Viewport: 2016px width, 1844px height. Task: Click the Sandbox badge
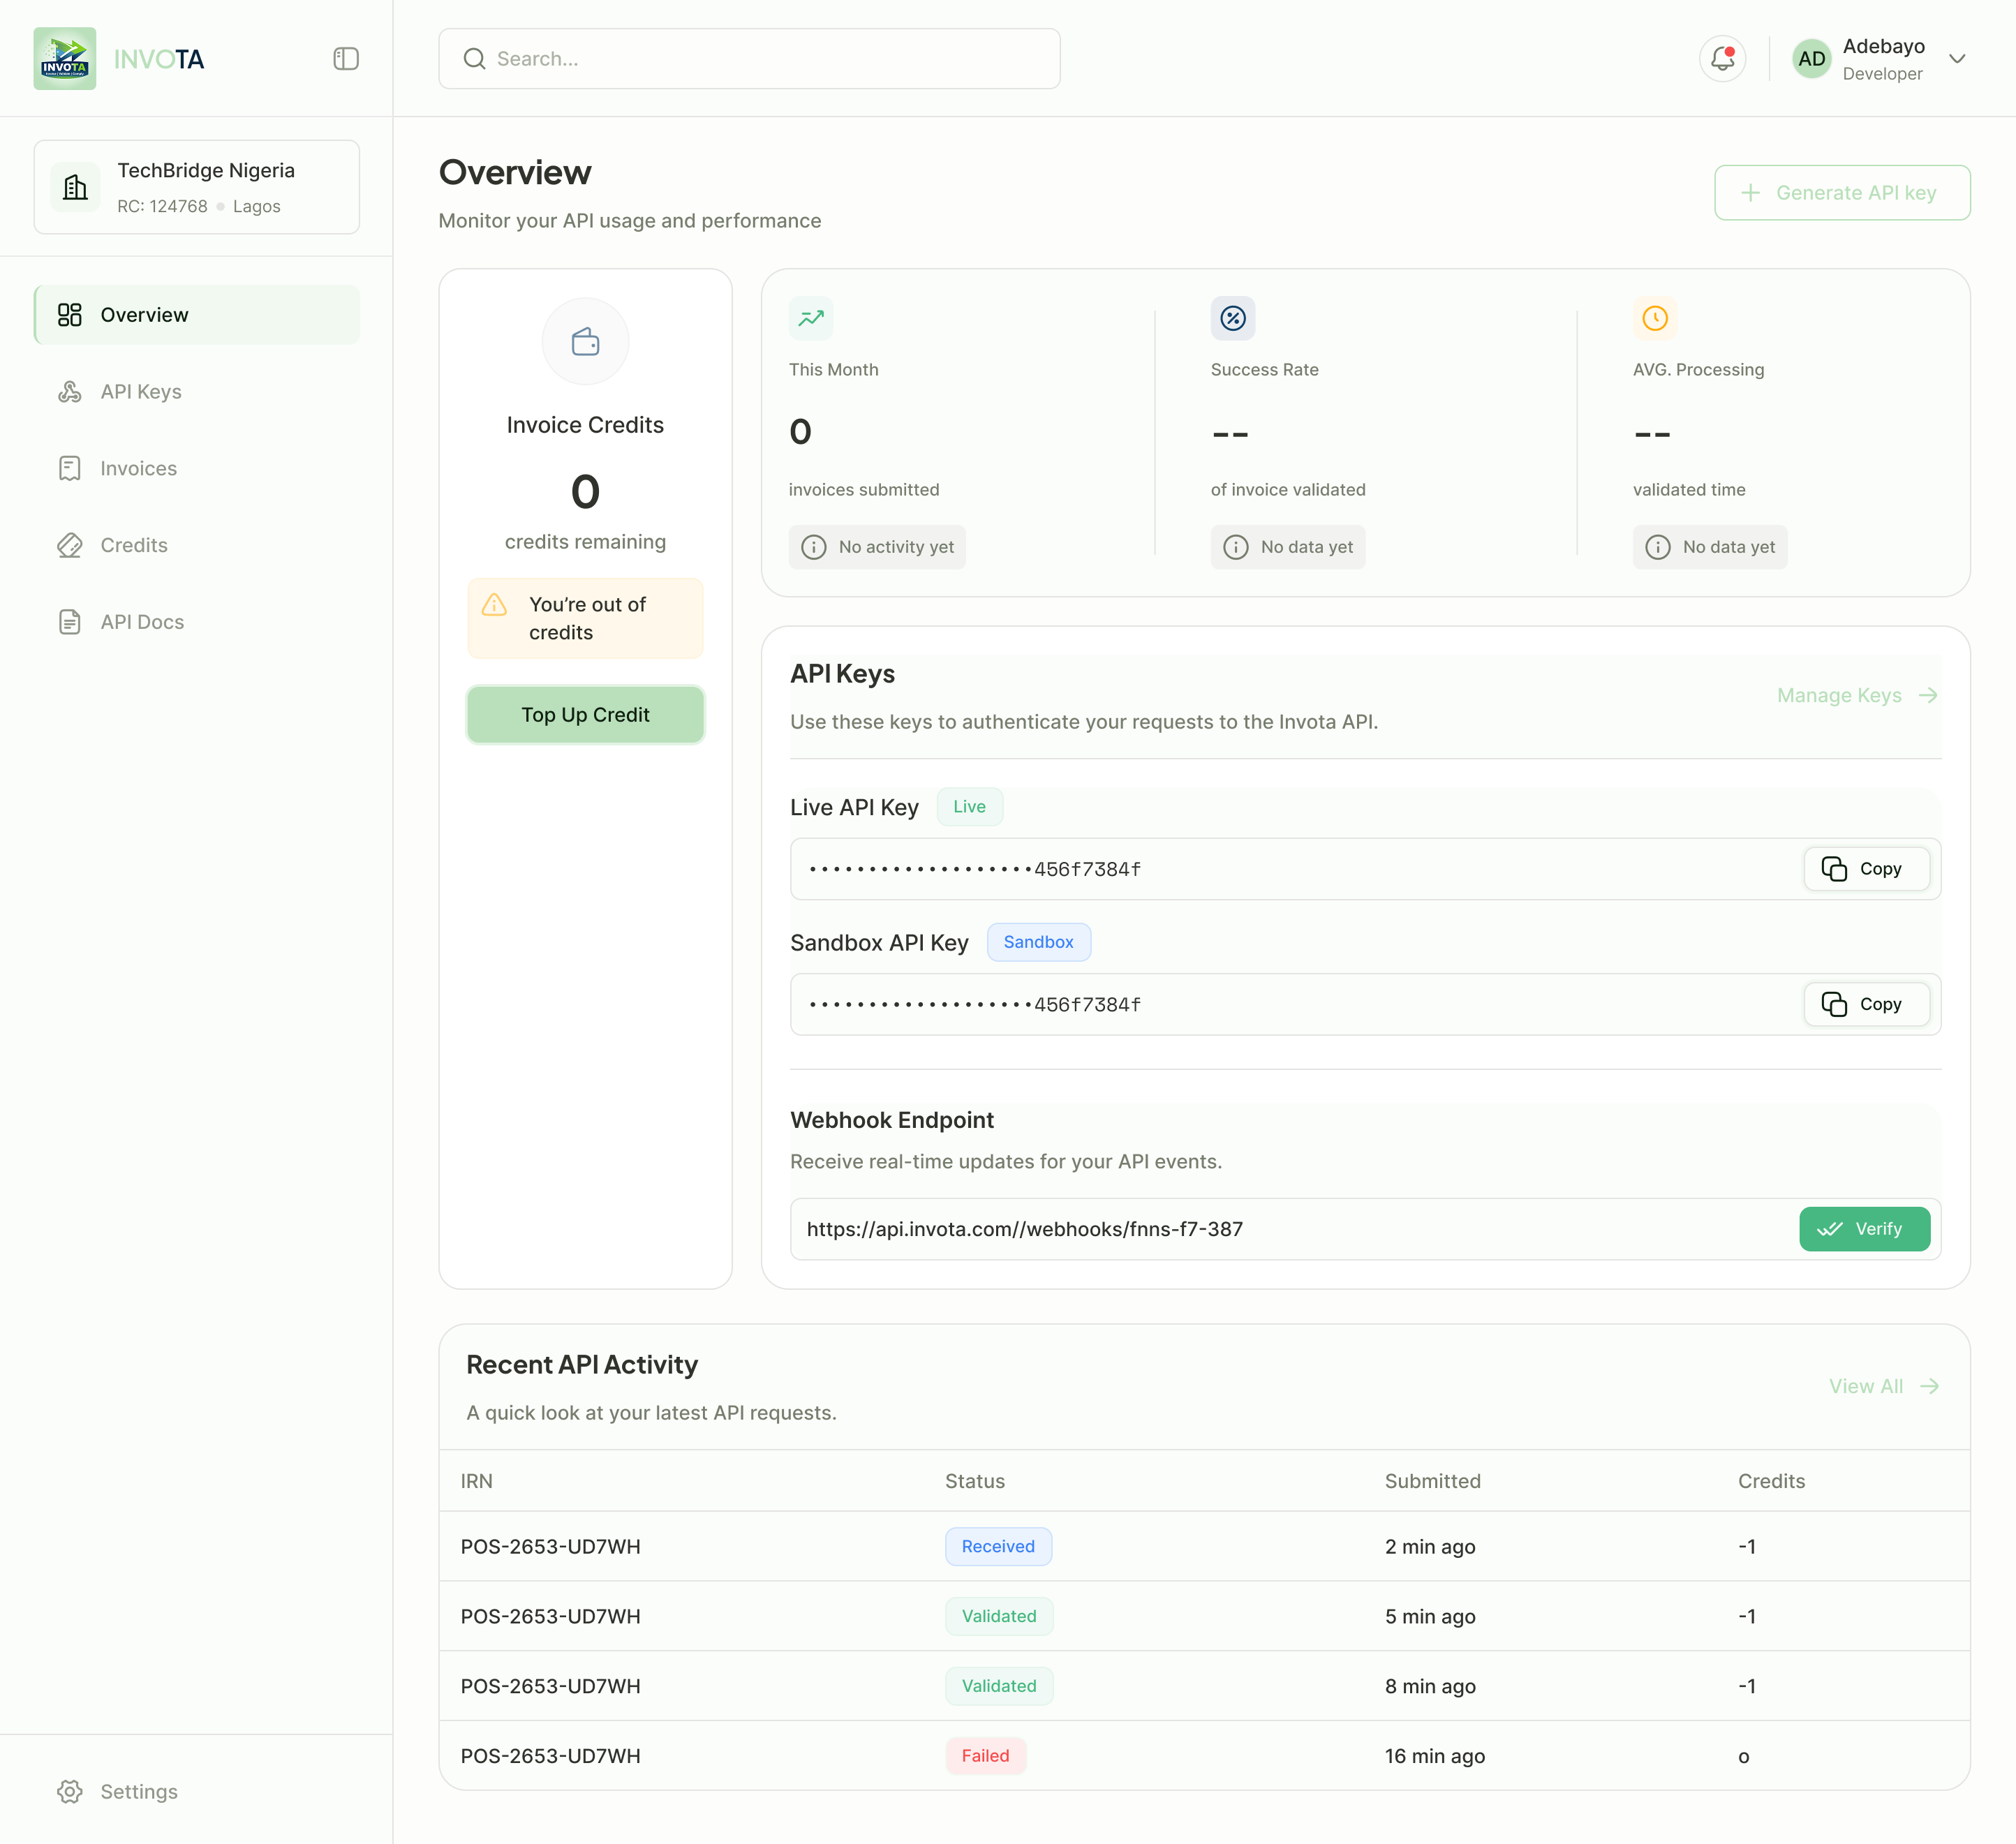(x=1038, y=942)
